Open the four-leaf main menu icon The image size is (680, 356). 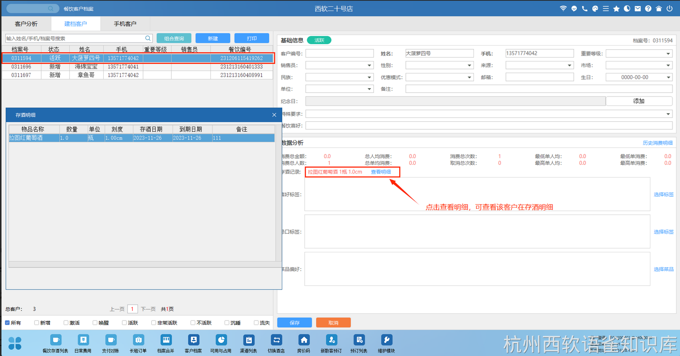15,343
